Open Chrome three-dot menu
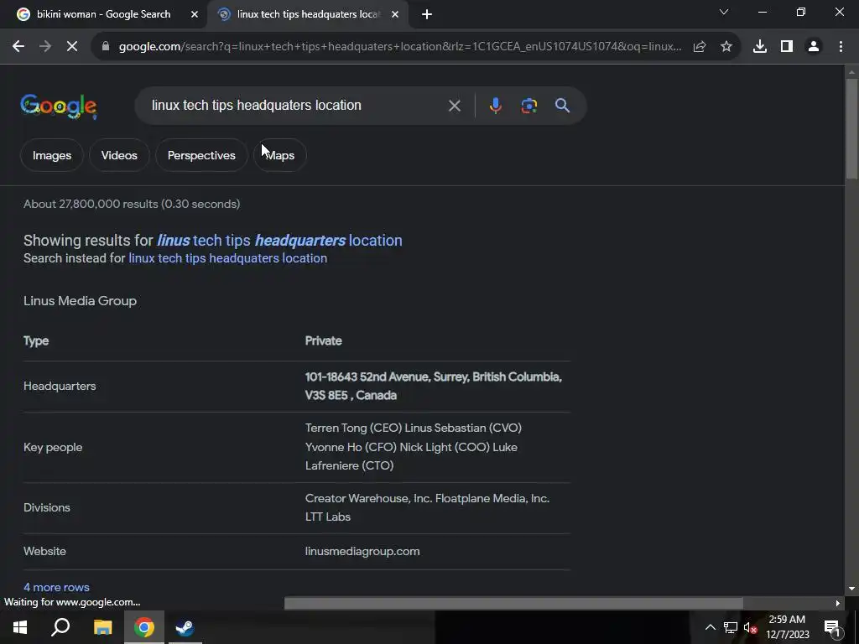859x644 pixels. point(841,47)
